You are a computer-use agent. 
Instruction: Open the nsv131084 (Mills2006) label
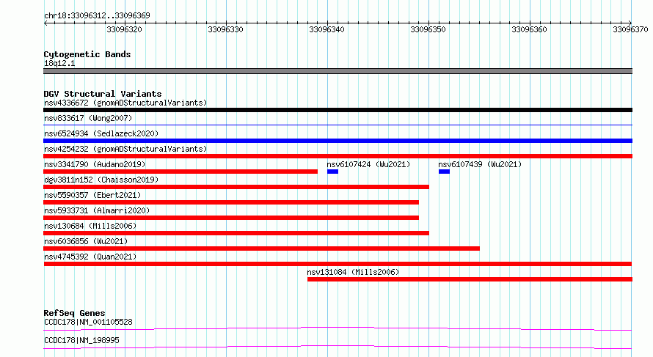[x=353, y=272]
